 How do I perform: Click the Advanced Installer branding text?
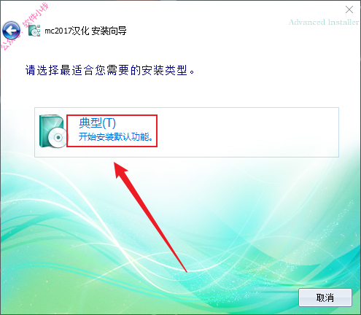324,23
